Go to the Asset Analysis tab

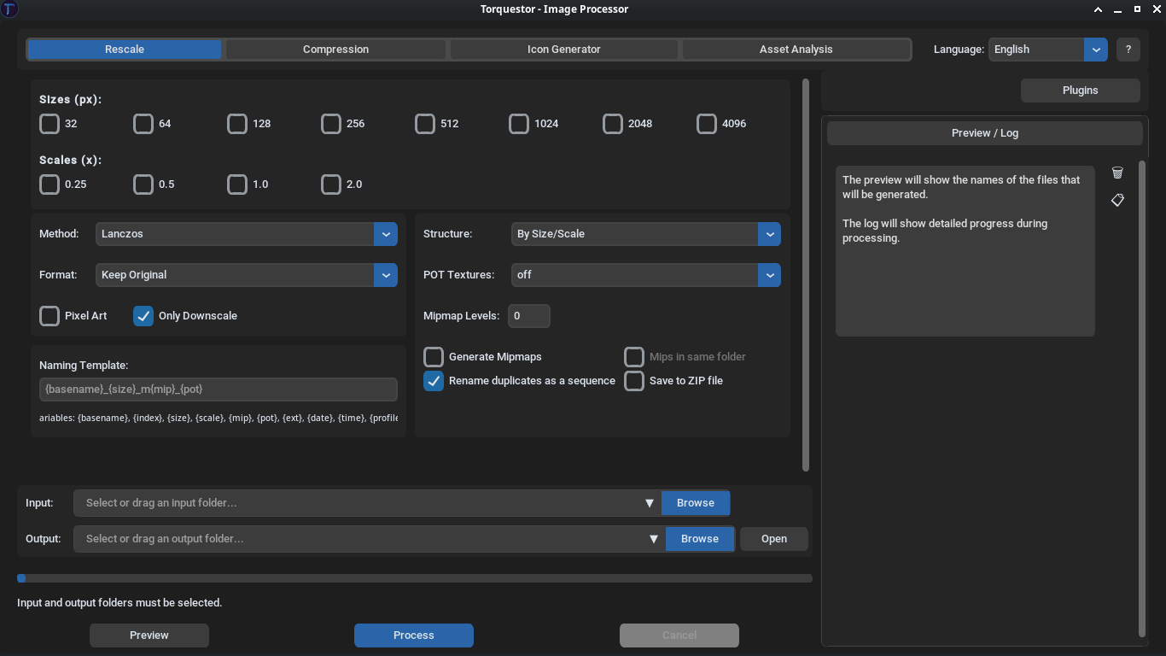tap(796, 50)
